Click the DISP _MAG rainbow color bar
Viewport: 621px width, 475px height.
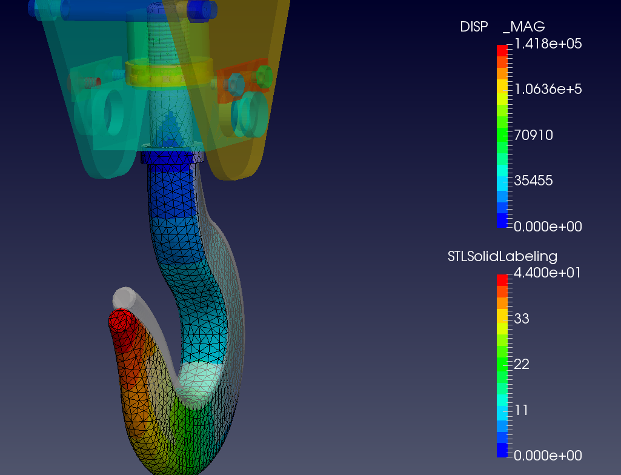tap(502, 136)
